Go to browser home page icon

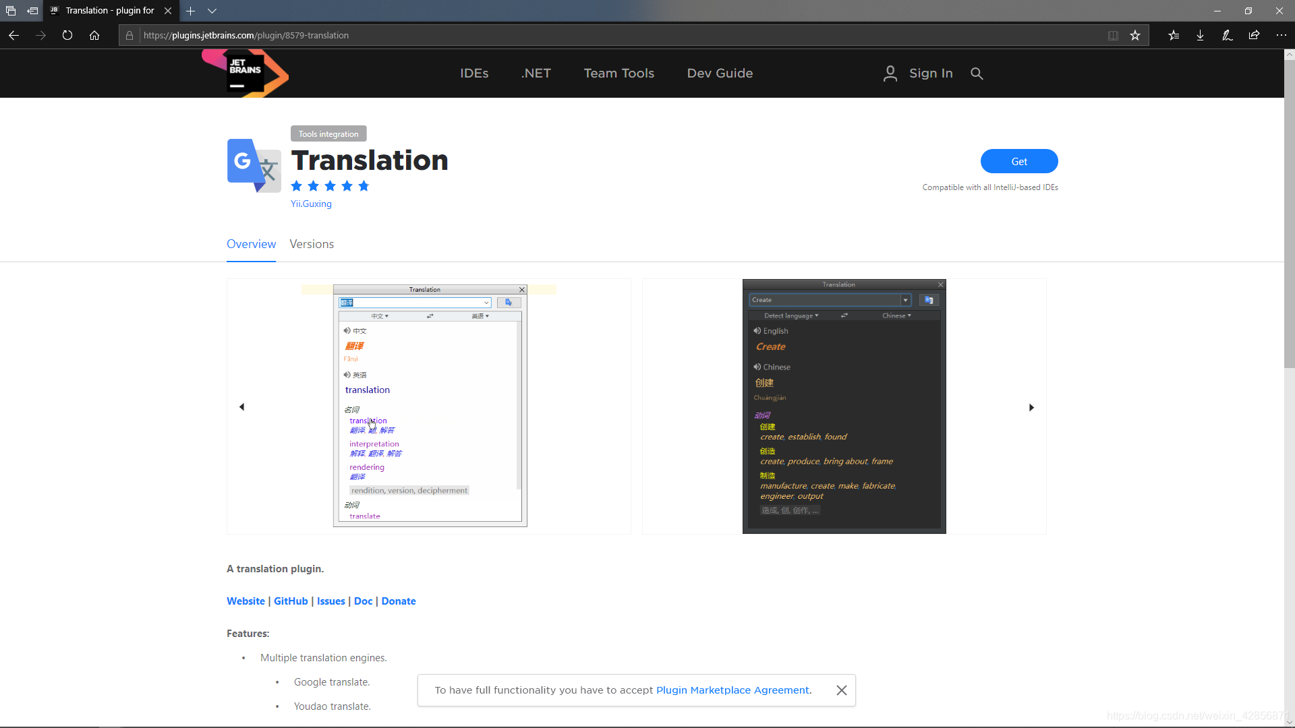[x=94, y=35]
